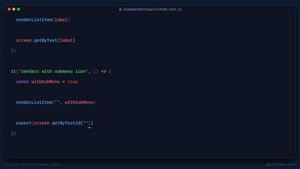Click the DropdownSettingsListItem.test.js file title
Image resolution: width=300 pixels, height=169 pixels.
pyautogui.click(x=152, y=9)
